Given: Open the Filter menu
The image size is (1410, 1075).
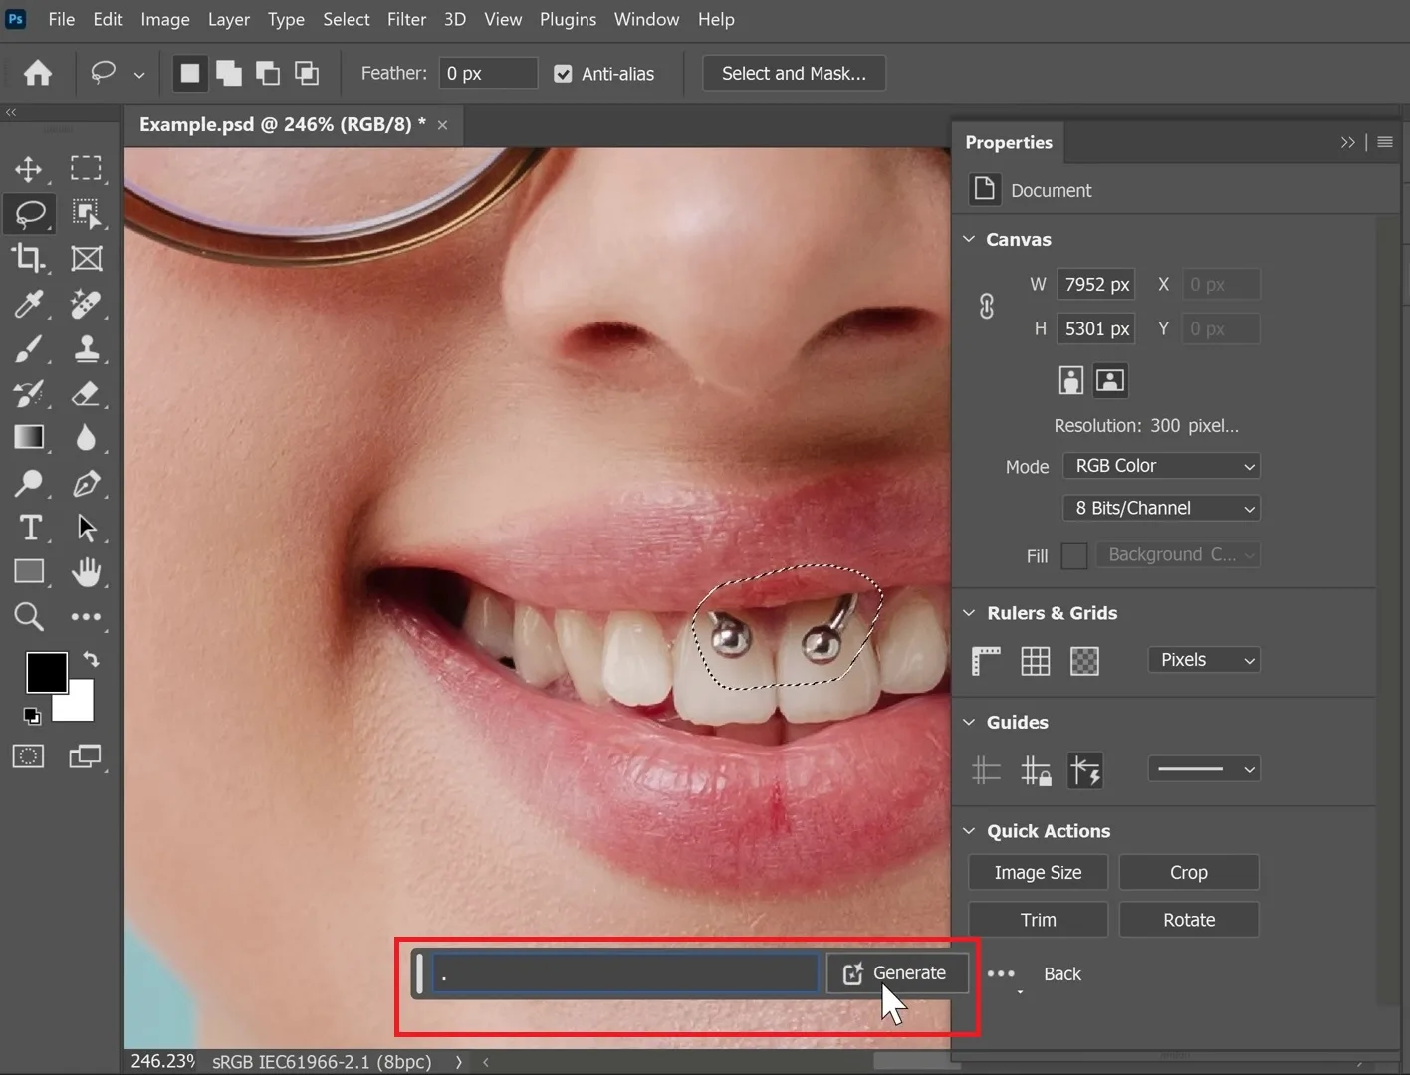Looking at the screenshot, I should [x=406, y=19].
